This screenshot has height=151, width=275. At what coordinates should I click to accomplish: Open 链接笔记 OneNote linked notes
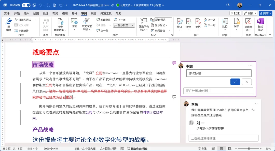point(260,24)
